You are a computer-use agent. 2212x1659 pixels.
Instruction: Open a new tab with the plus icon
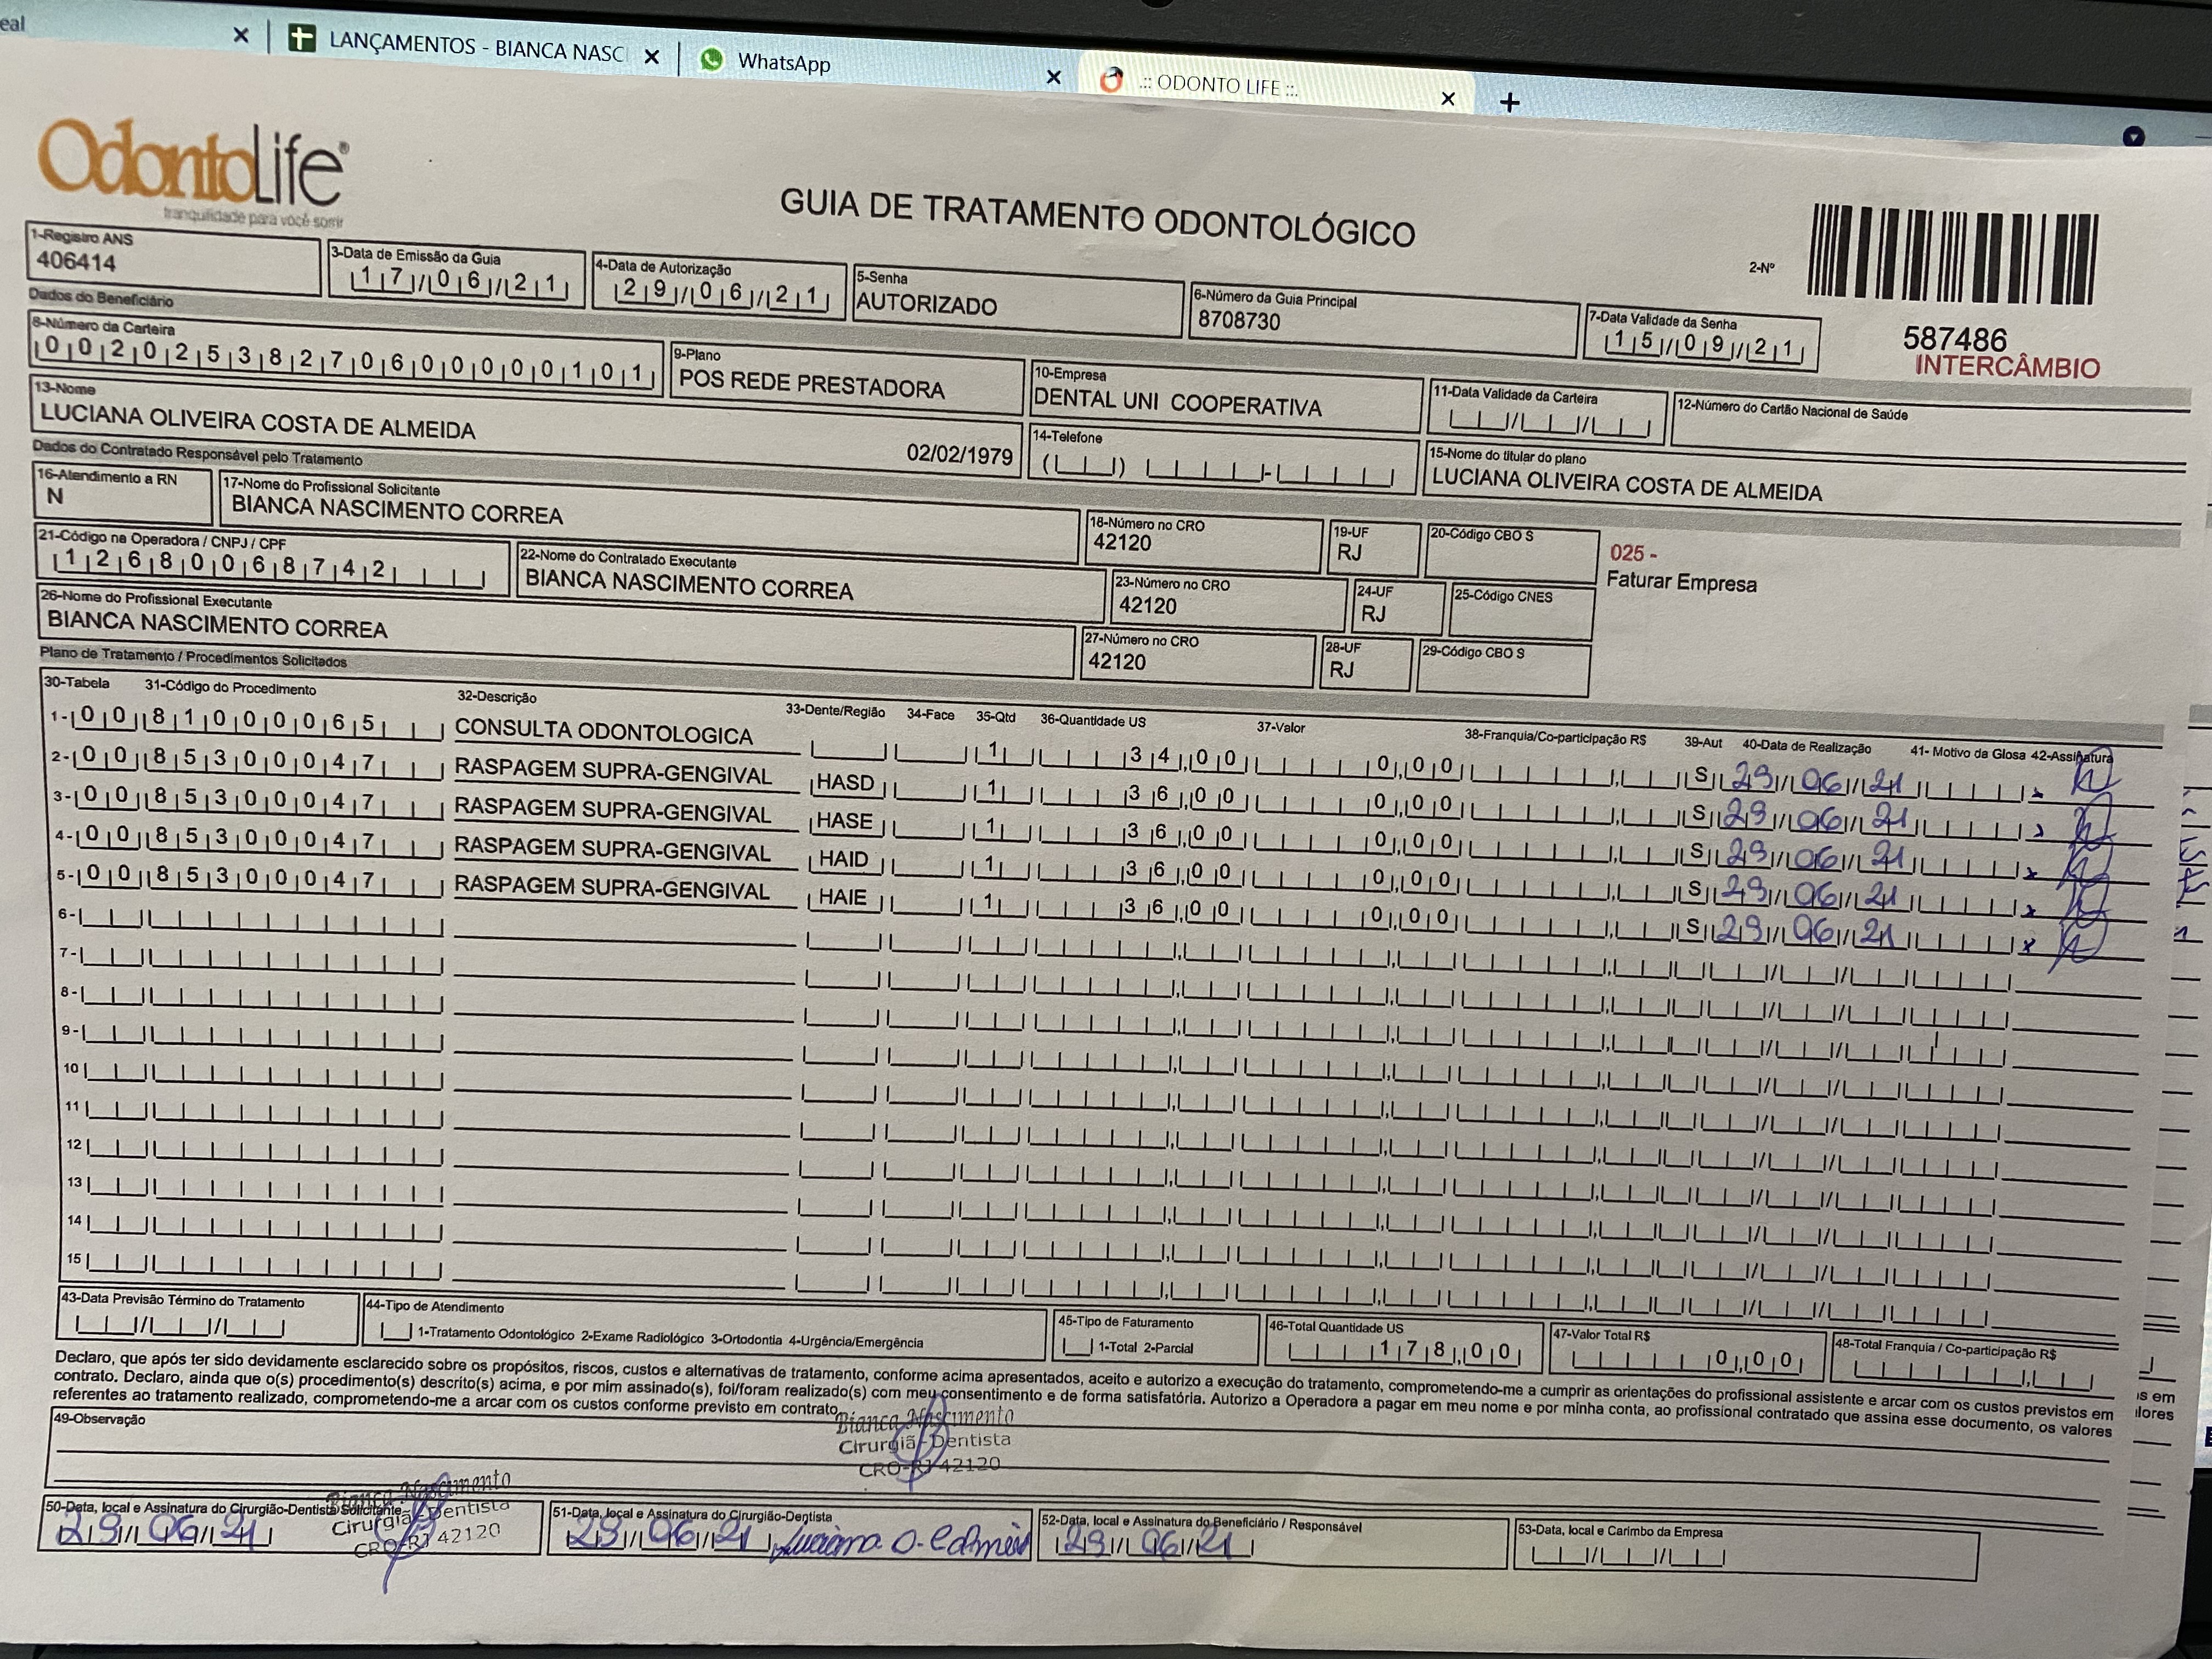coord(1510,102)
